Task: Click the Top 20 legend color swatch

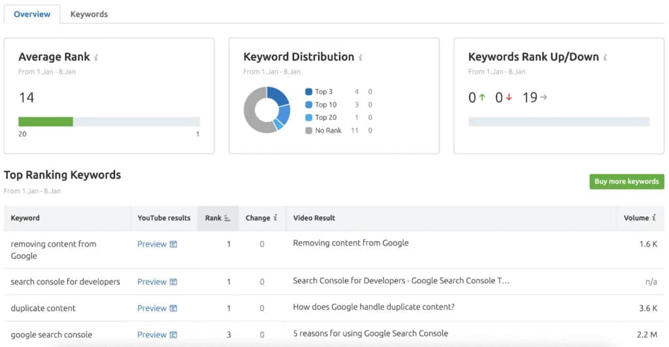Action: tap(308, 117)
